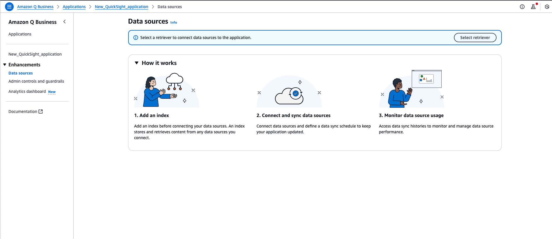Click the Amazon Q Business sidebar title
The image size is (552, 239).
pos(32,22)
